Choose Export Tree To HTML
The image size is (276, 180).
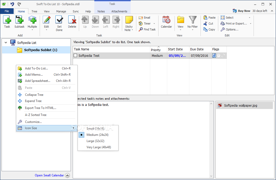point(47,108)
